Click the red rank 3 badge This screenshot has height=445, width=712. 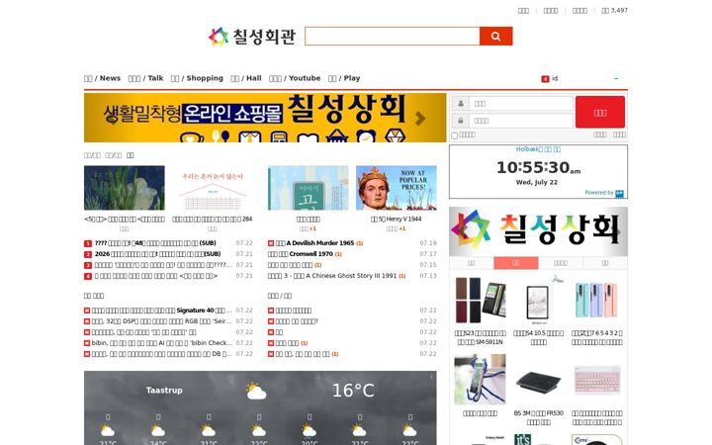88,266
